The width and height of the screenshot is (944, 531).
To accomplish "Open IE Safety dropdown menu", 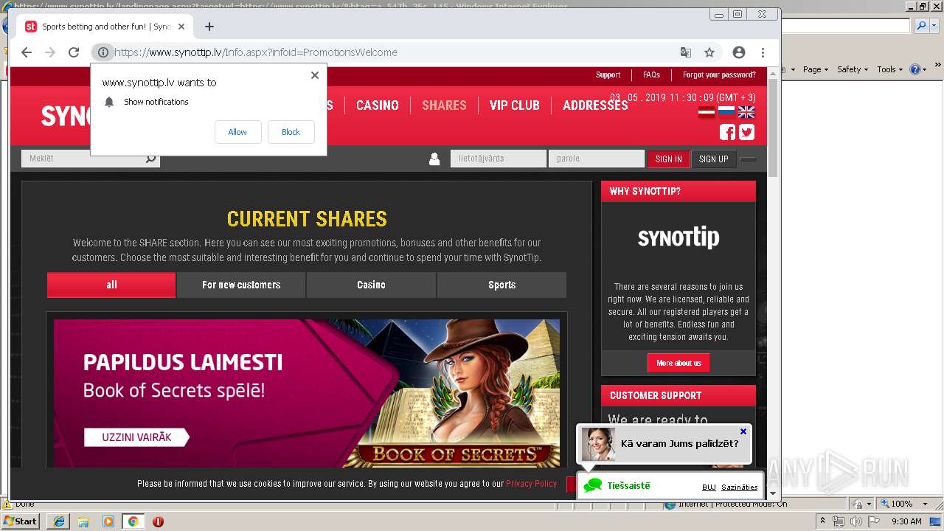I will 853,69.
